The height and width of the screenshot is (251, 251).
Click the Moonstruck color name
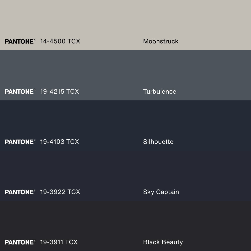point(161,41)
